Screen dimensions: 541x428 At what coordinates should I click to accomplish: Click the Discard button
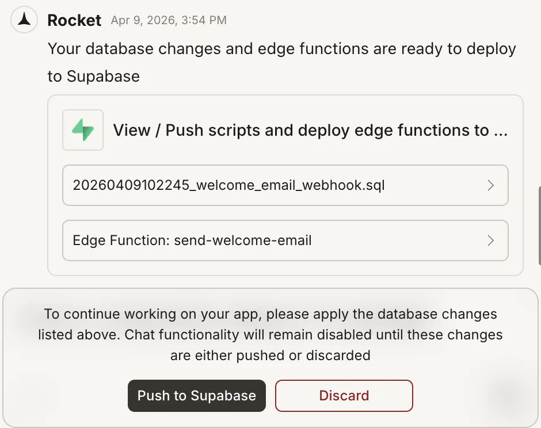tap(344, 395)
